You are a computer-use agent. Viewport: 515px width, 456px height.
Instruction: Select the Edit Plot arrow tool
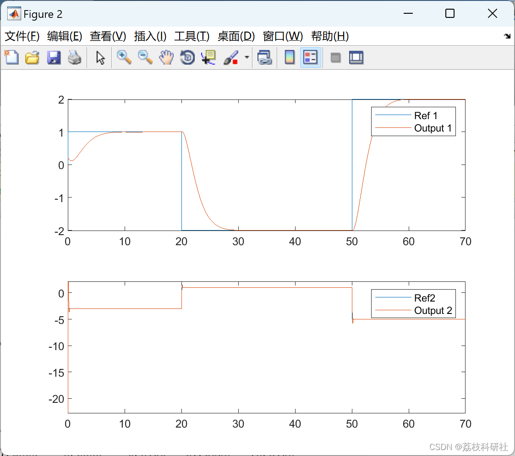coord(100,57)
